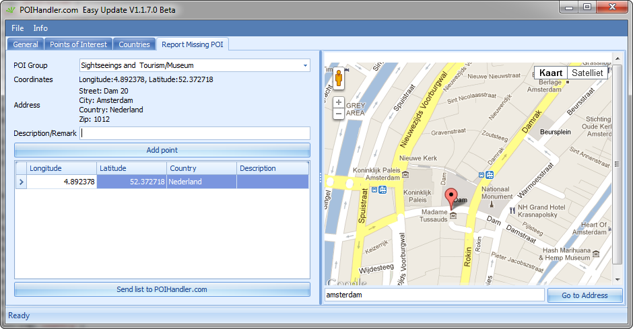633x329 pixels.
Task: Select the Report Missing POI tab
Action: [x=193, y=44]
